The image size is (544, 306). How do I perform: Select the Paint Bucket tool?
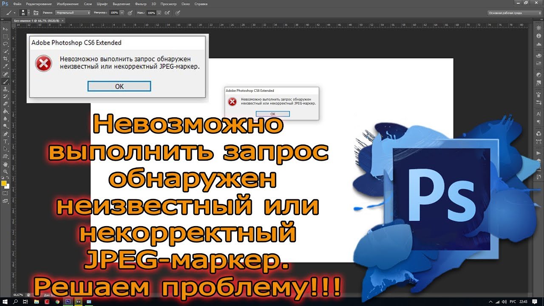coord(6,111)
